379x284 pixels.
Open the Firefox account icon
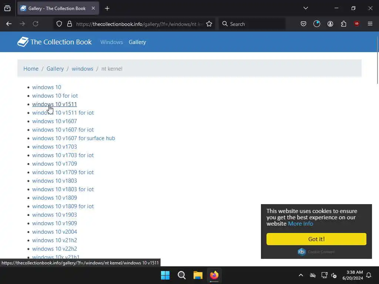pos(330,24)
